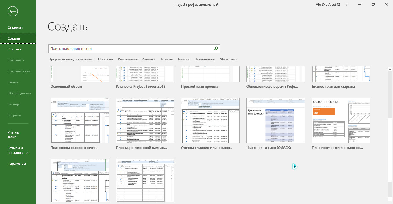The height and width of the screenshot is (204, 393).
Task: Open Учетная запись page
Action: 14,135
